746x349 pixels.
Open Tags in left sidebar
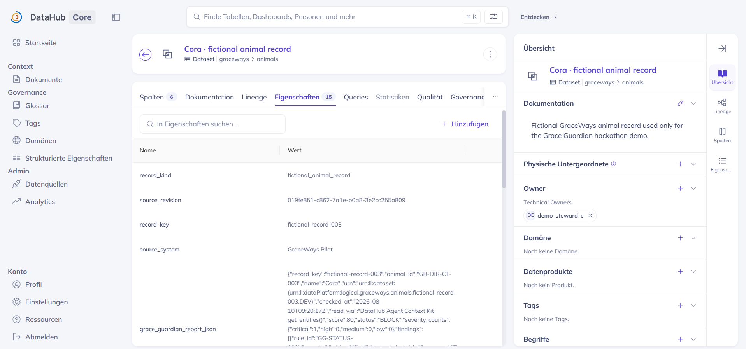[x=26, y=123]
